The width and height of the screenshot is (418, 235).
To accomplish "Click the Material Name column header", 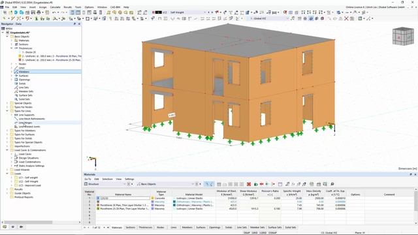I will click(123, 195).
